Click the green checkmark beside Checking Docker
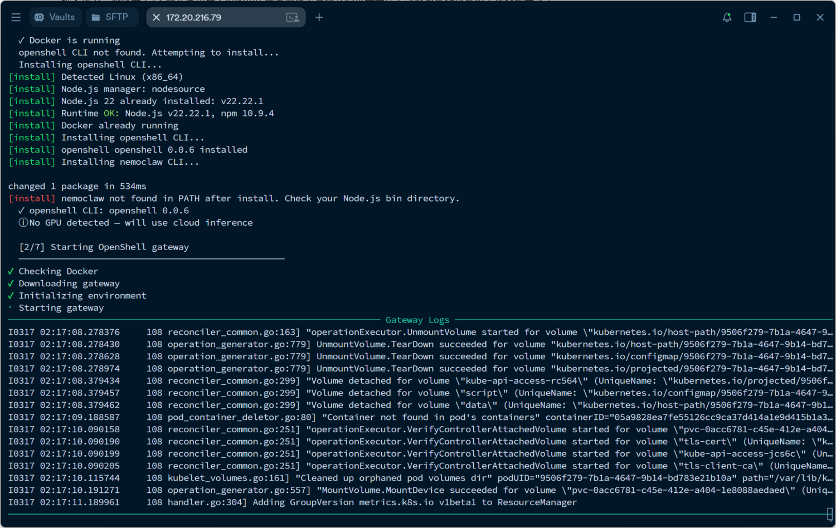The width and height of the screenshot is (836, 528). [11, 271]
